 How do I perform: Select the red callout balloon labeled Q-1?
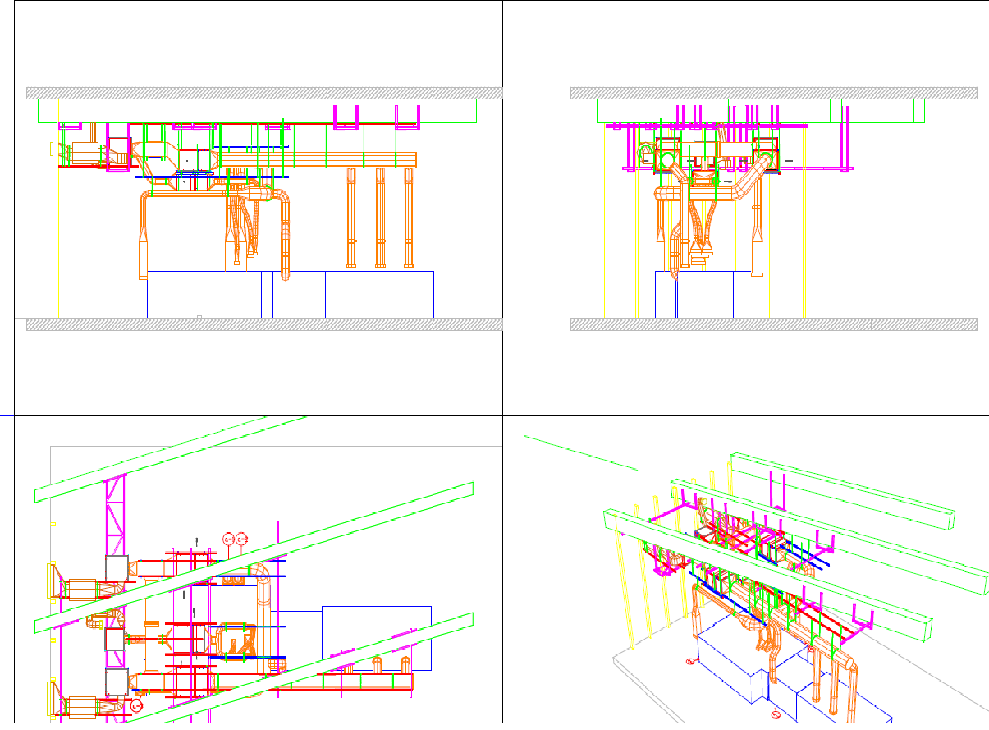(228, 539)
